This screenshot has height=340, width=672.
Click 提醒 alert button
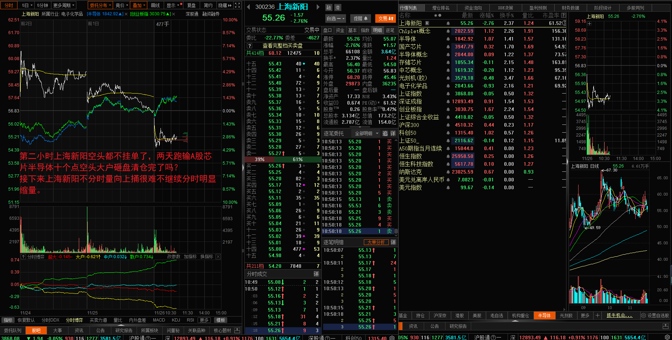coord(360,18)
